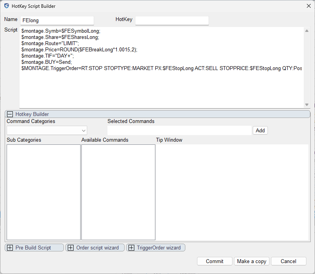
Task: Focus the empty HotKey input field
Action: (172, 21)
